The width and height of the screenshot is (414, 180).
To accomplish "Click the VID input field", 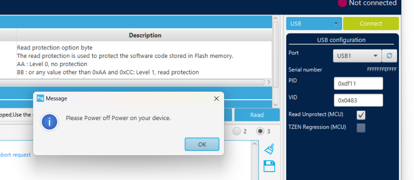I will [358, 100].
